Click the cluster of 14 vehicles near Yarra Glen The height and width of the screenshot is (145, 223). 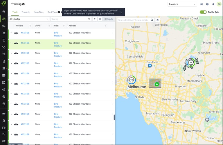191,62
